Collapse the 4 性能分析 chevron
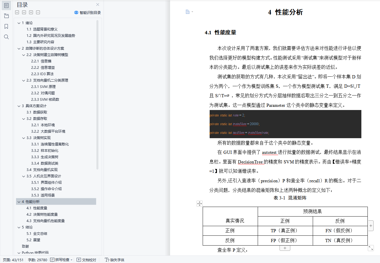Image resolution: width=380 pixels, height=263 pixels. 19,202
